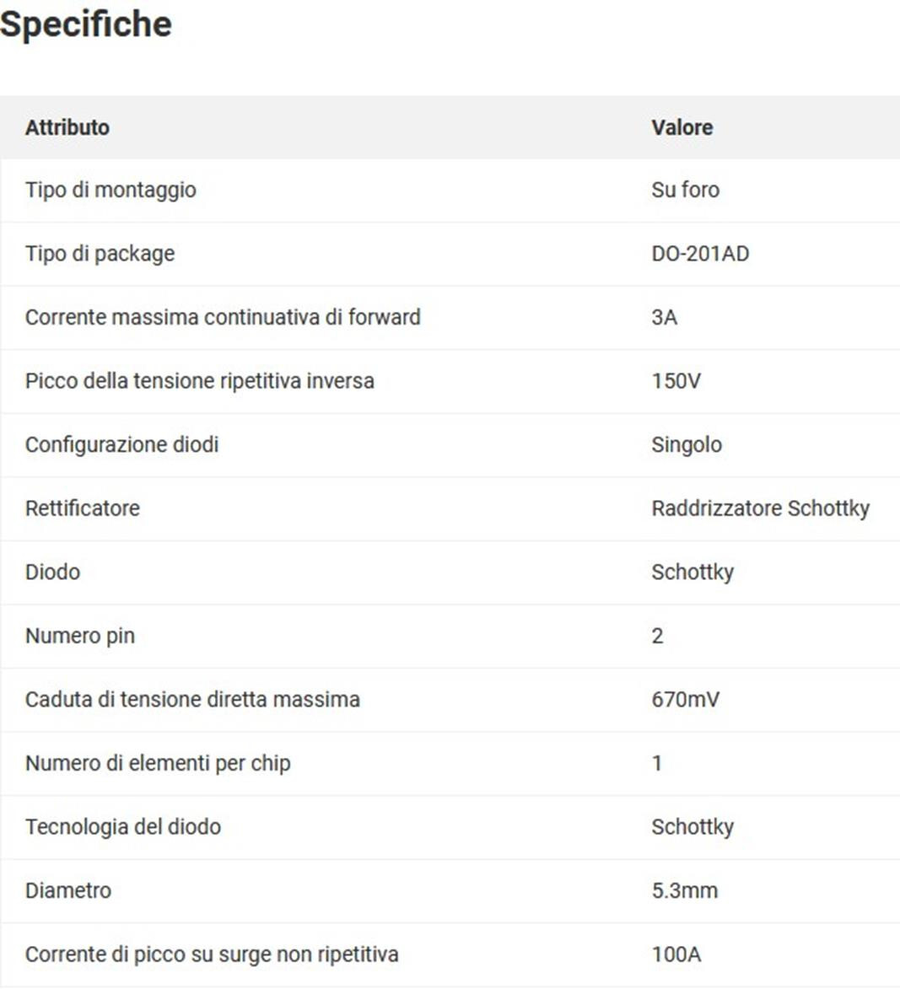
Task: Select Numero di elementi per chip
Action: tap(158, 763)
